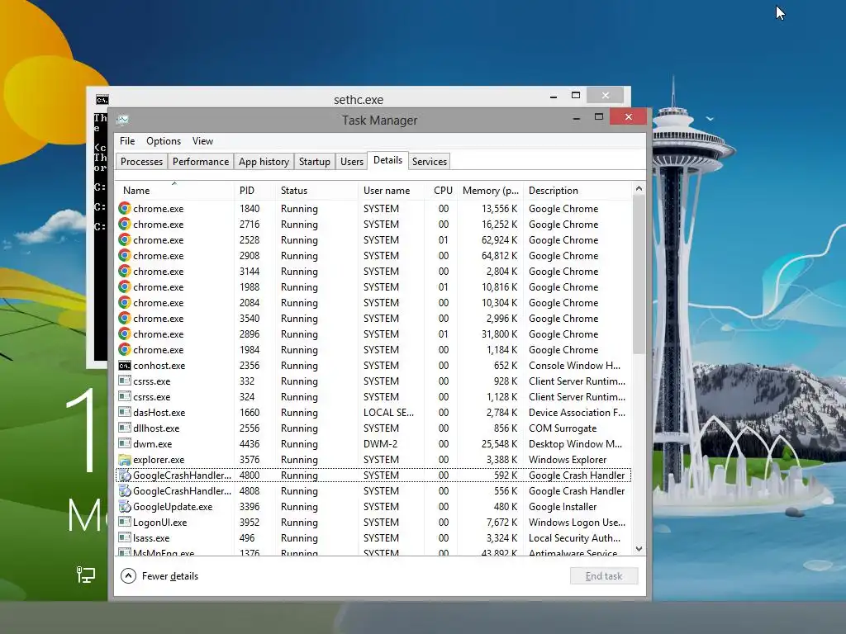846x634 pixels.
Task: Click the Chrome icon for PID 2896
Action: (x=125, y=334)
